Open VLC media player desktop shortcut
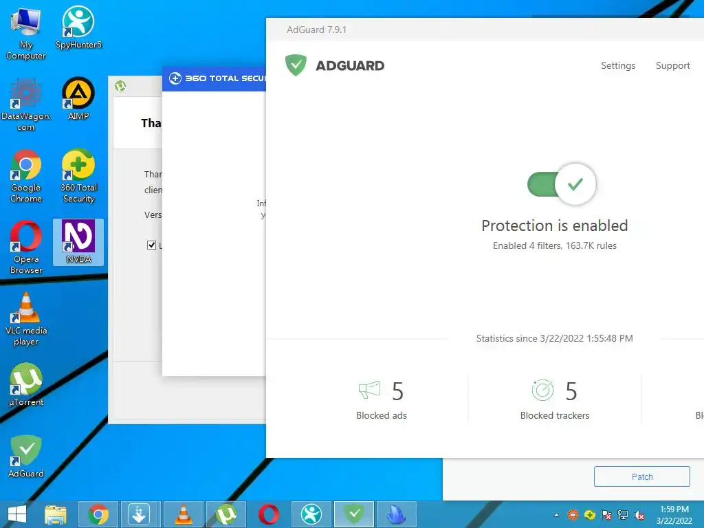The height and width of the screenshot is (528, 704). click(x=25, y=319)
